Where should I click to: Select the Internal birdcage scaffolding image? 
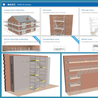(21, 48)
